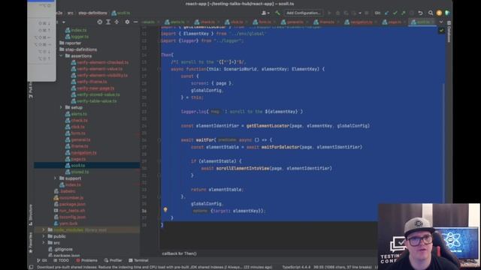This screenshot has width=481, height=270.
Task: Click the locate current file target icon
Action: pos(100,22)
